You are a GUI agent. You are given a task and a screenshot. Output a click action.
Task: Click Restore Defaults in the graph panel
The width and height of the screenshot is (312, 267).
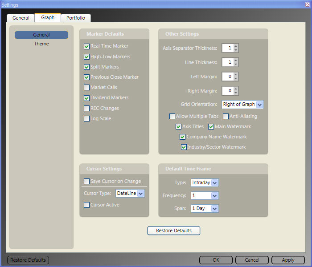tap(173, 231)
